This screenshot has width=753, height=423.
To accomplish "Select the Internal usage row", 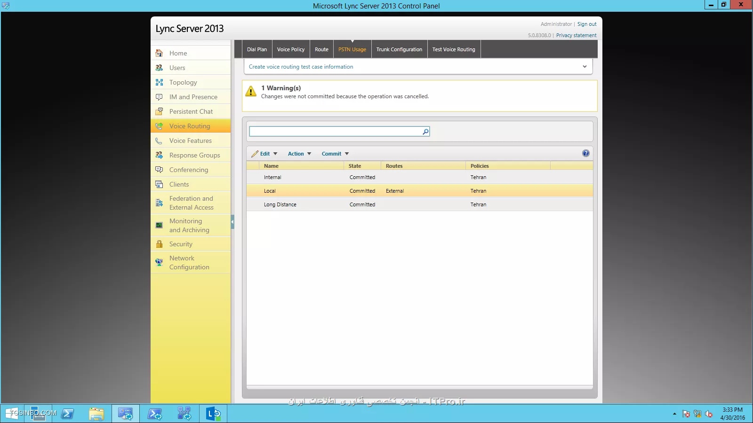I will (419, 177).
